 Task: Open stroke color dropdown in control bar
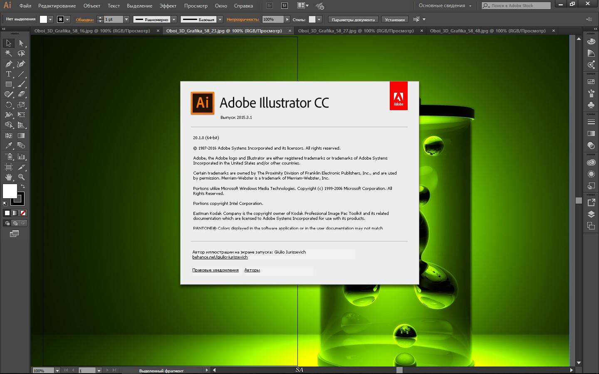click(67, 20)
